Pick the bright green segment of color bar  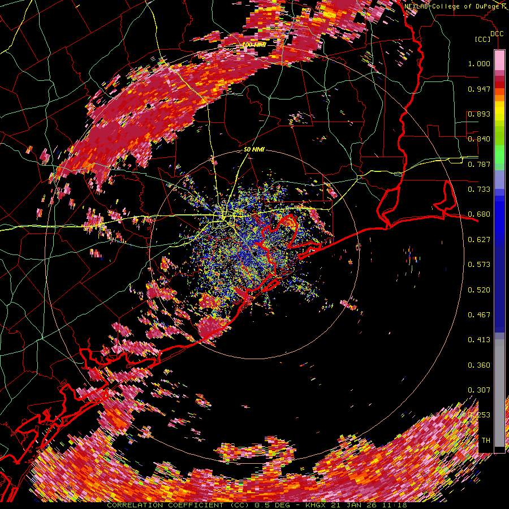click(x=499, y=154)
